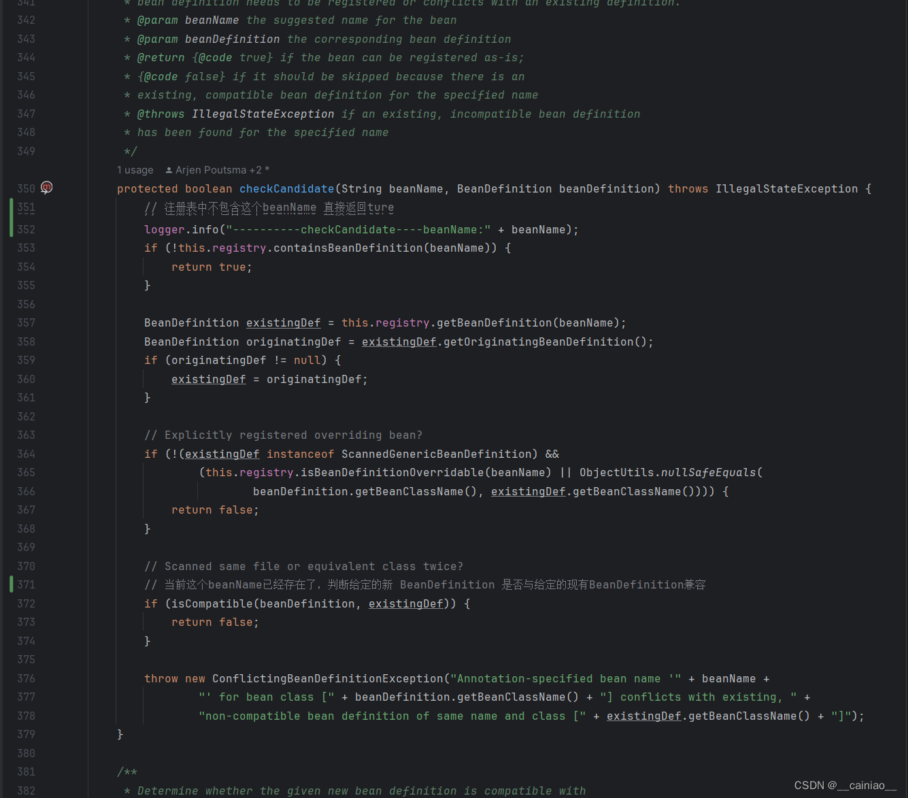Screen dimensions: 908x798
Task: Click the comment "Explicitly registered overriding bean?"
Action: pyautogui.click(x=283, y=435)
